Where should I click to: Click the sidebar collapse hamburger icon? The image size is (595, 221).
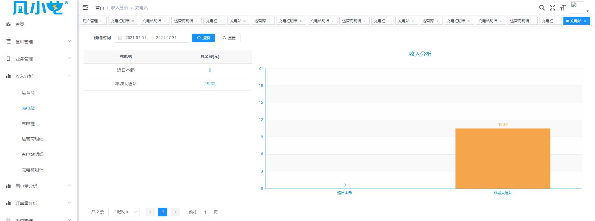click(85, 8)
